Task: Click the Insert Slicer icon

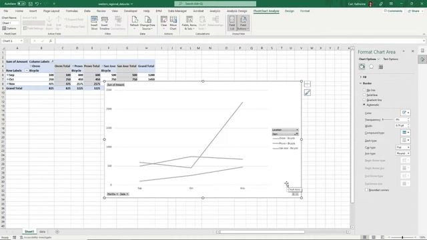Action: [94, 23]
